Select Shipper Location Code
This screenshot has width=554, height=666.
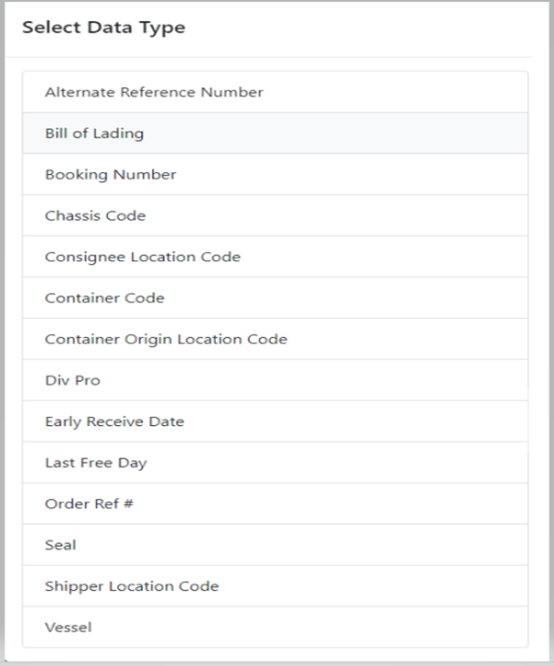click(275, 586)
